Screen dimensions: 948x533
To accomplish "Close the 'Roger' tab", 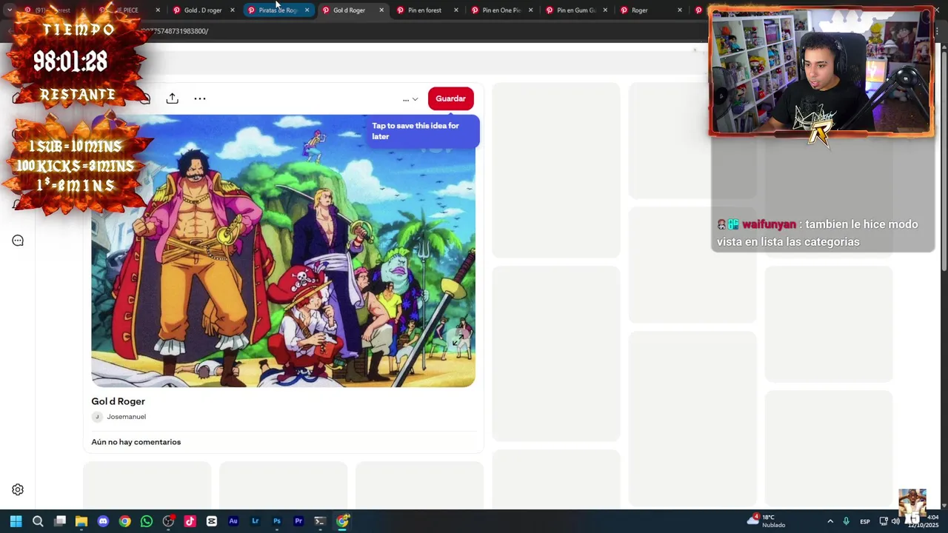I will coord(680,10).
